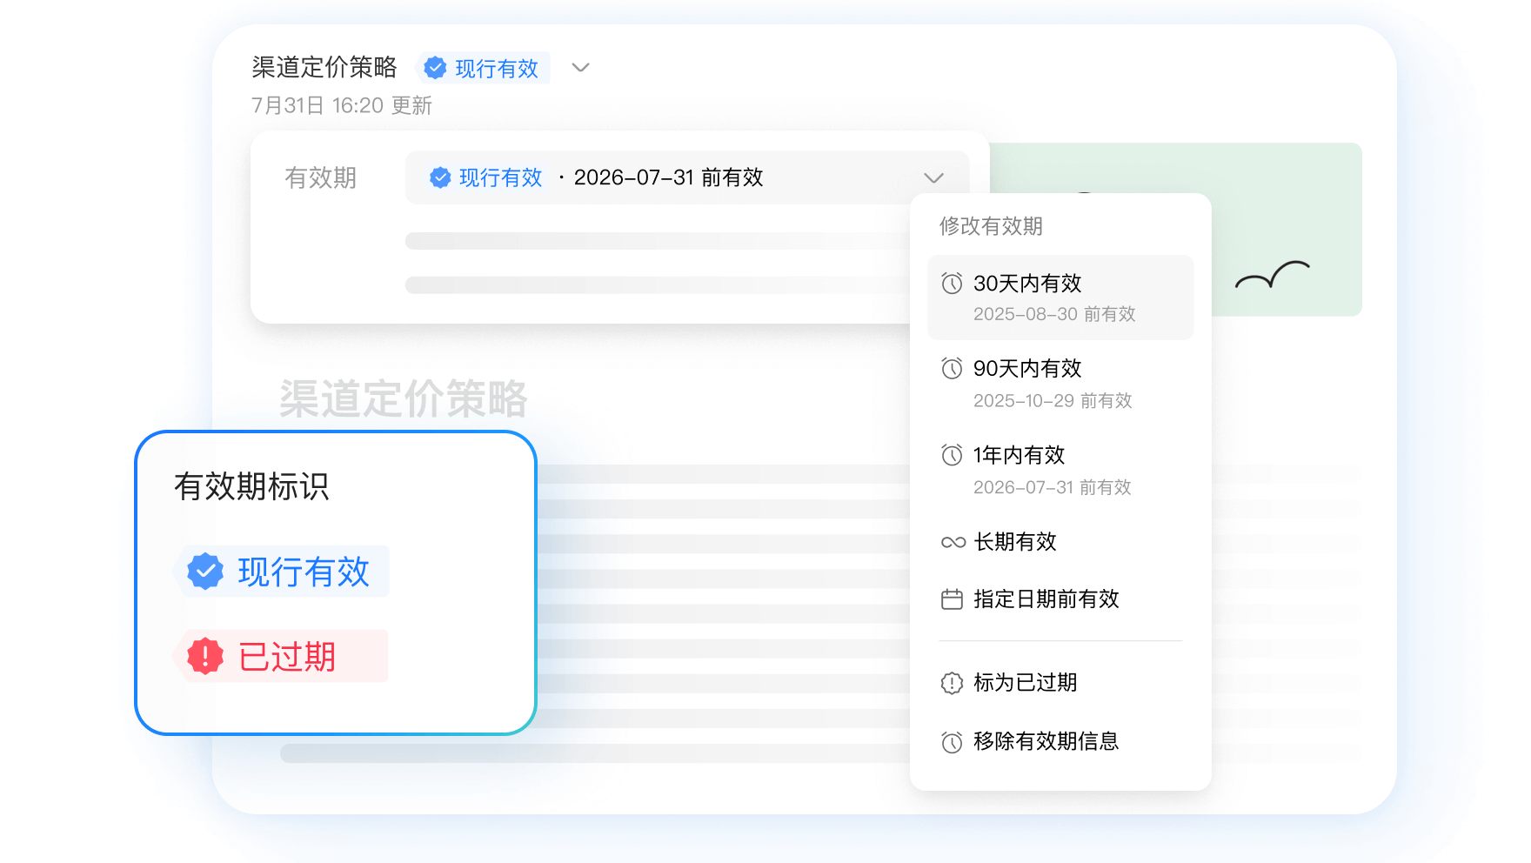This screenshot has width=1531, height=863.
Task: Choose 标为已过期 menu entry
Action: 1026,683
